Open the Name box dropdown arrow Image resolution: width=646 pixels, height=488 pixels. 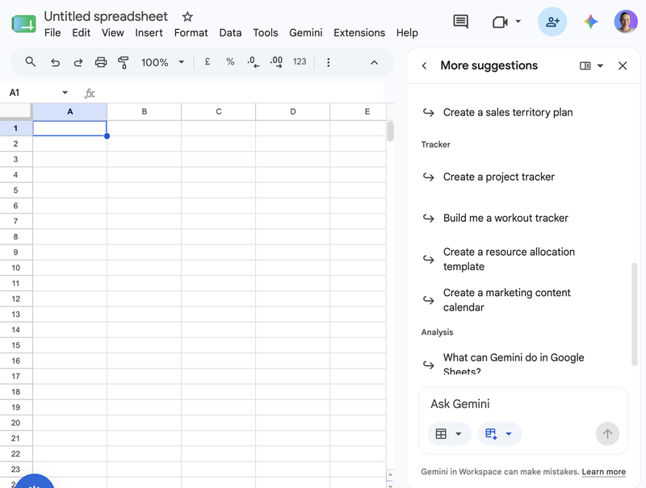tap(65, 93)
